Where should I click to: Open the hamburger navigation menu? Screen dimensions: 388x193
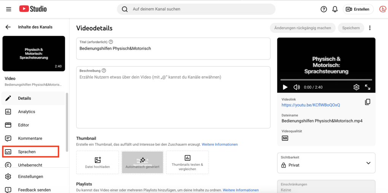pos(8,9)
